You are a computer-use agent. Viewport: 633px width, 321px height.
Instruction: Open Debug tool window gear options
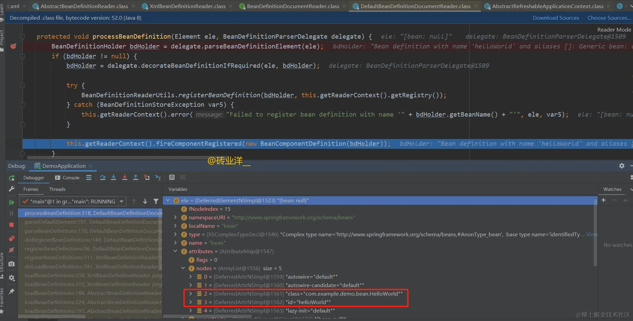622,166
